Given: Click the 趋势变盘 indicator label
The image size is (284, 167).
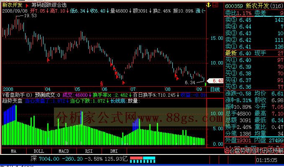Looking at the screenshot, I should [12, 101].
